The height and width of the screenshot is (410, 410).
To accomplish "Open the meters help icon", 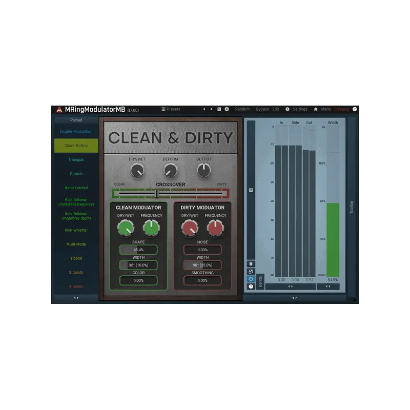I will click(x=251, y=286).
